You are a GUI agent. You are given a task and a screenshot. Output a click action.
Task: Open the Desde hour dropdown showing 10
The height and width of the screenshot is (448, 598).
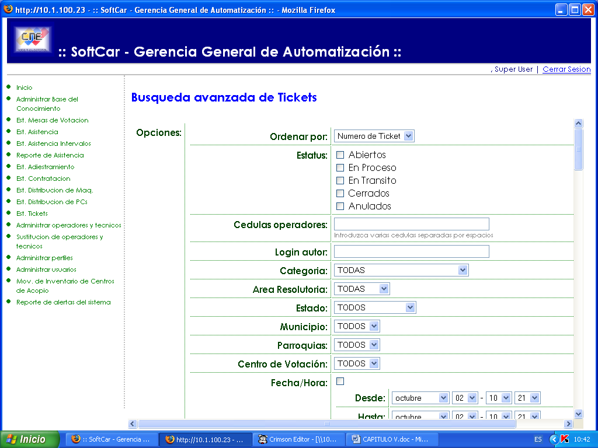point(499,398)
